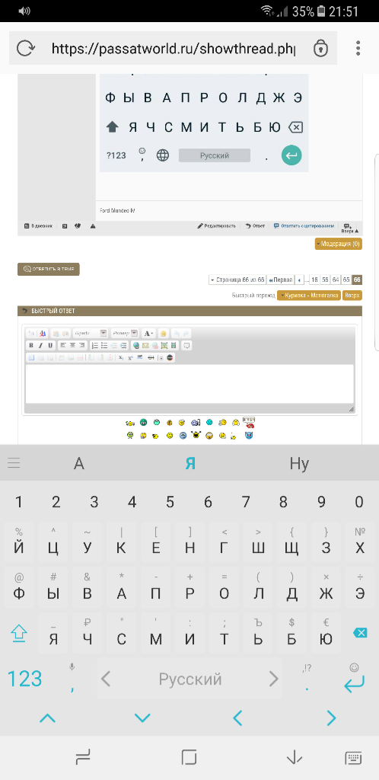Switch keyboard to 123 symbols mode
Screen dimensions: 379x780
[25, 679]
